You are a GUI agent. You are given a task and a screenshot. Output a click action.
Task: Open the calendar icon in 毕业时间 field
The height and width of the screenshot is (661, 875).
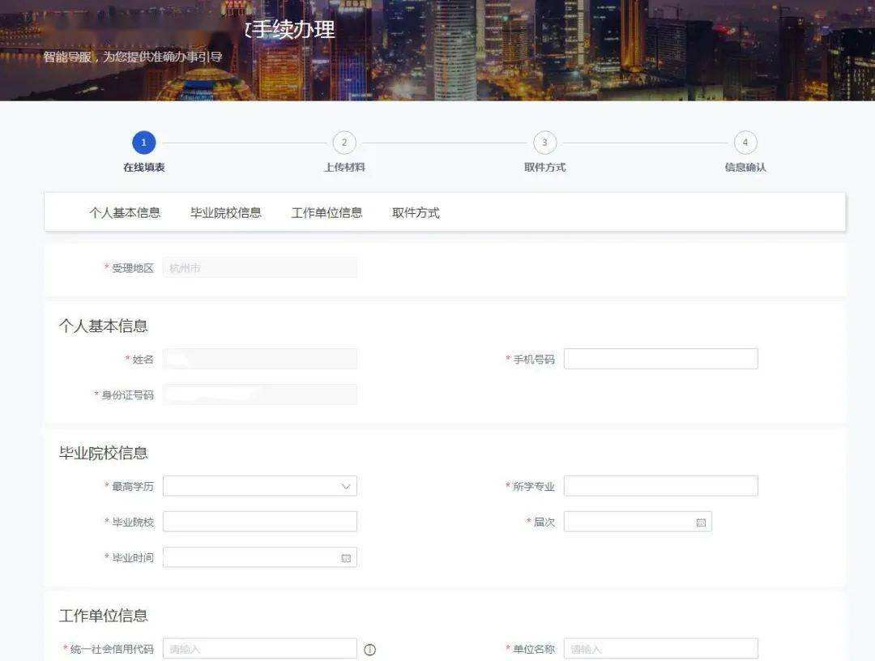pos(347,557)
